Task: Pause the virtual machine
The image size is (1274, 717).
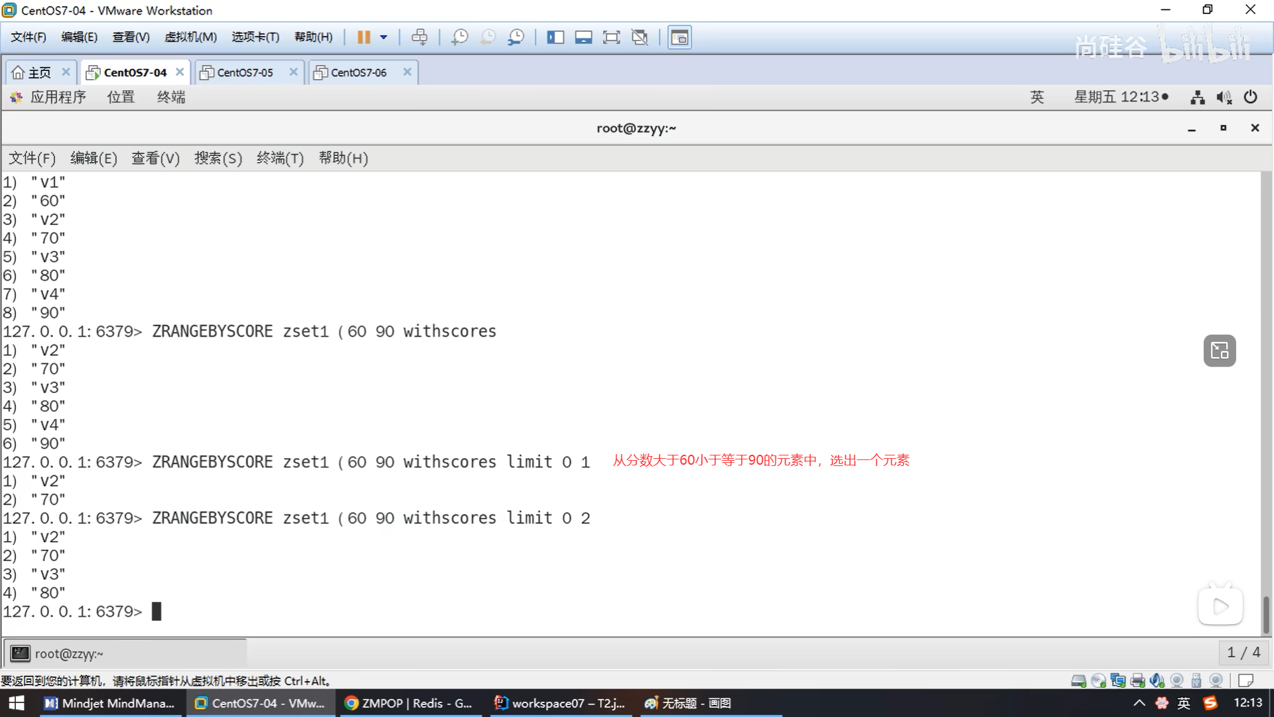Action: pos(364,37)
